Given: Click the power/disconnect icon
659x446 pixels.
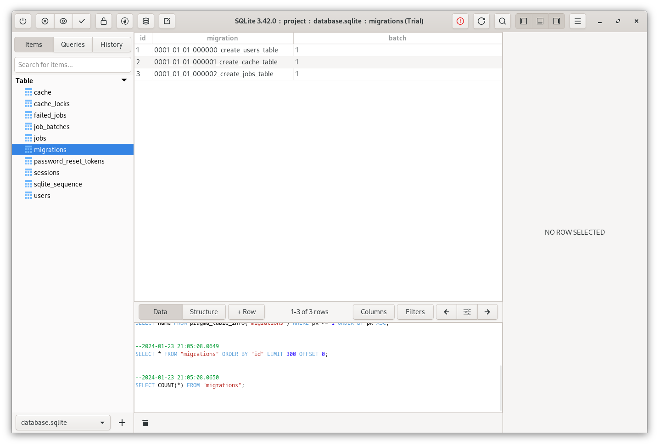Looking at the screenshot, I should (x=23, y=21).
